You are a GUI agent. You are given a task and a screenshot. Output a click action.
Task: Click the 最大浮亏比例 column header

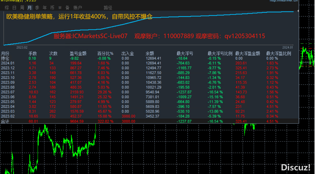[220, 53]
